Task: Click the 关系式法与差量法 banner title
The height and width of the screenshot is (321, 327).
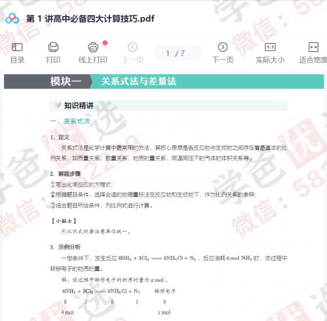Action: pos(139,81)
